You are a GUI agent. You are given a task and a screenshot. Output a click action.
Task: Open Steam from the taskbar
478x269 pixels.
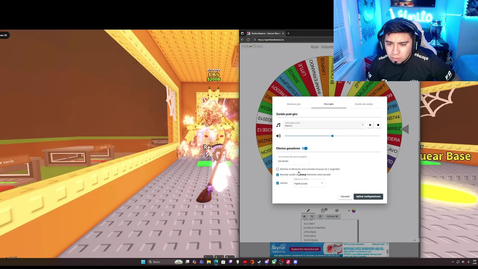pos(259,262)
